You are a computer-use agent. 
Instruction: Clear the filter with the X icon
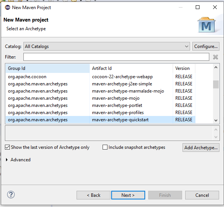point(215,57)
